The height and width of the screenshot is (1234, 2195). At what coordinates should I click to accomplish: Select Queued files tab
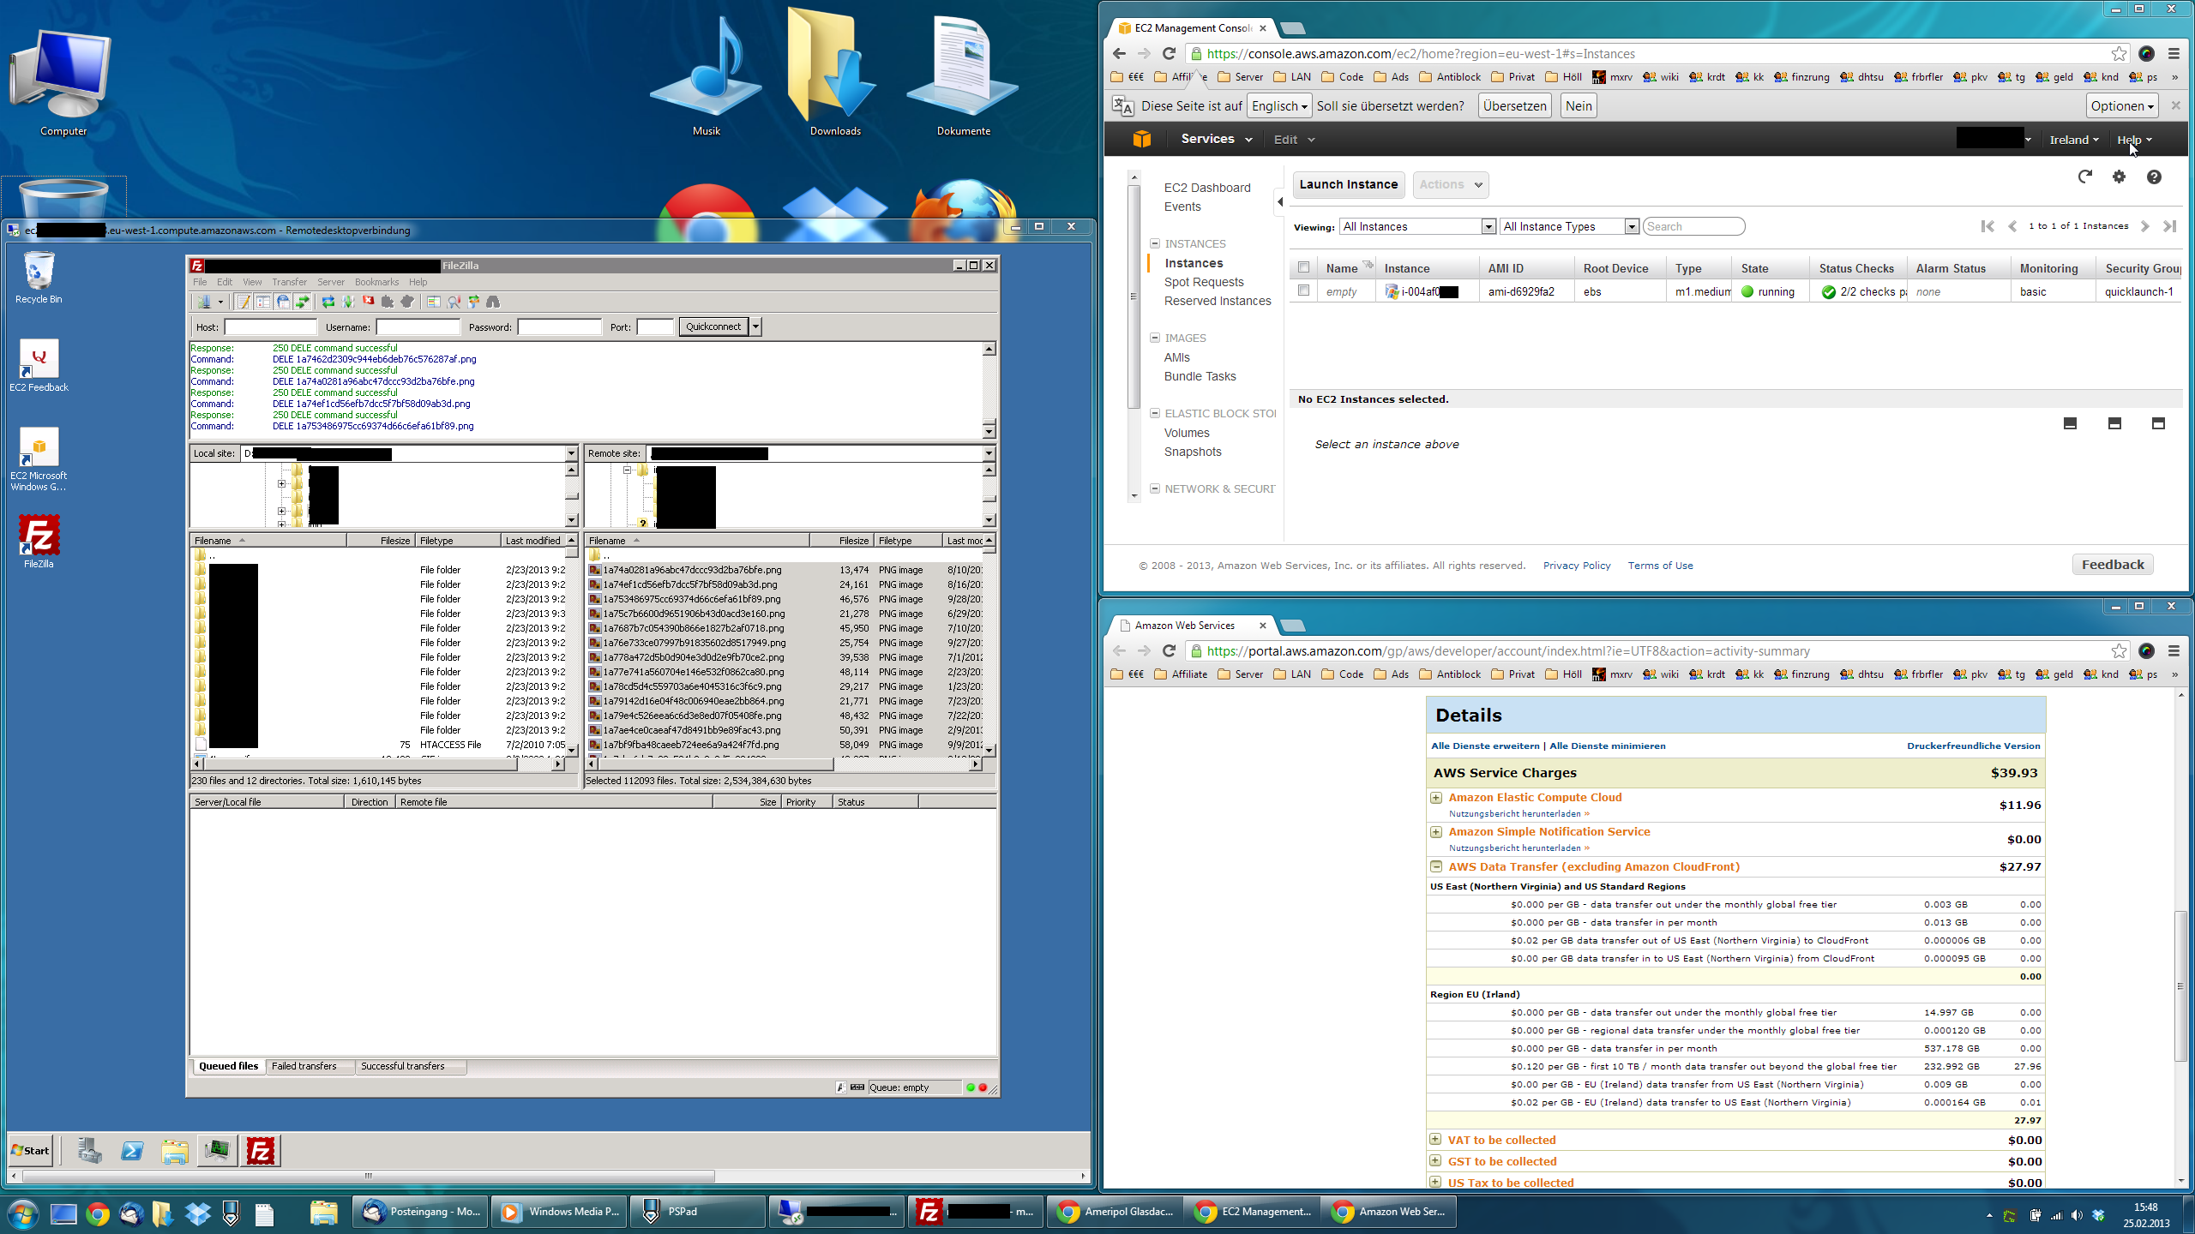pos(228,1066)
